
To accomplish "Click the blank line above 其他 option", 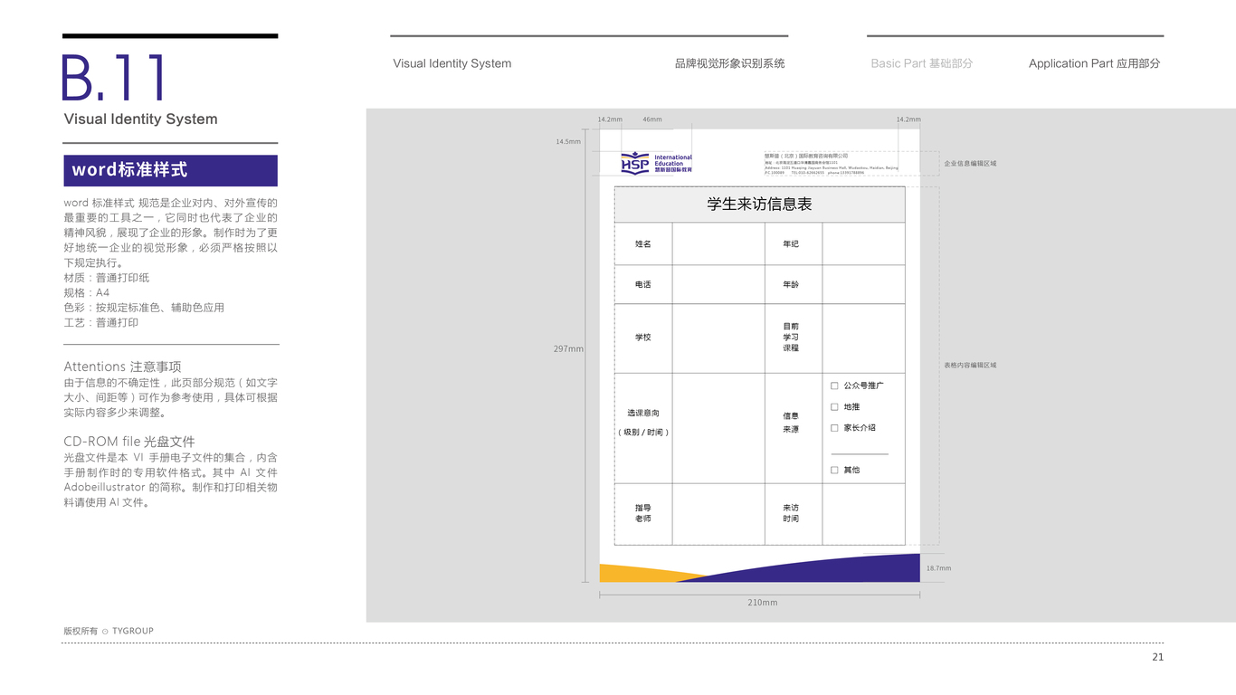I will 860,453.
